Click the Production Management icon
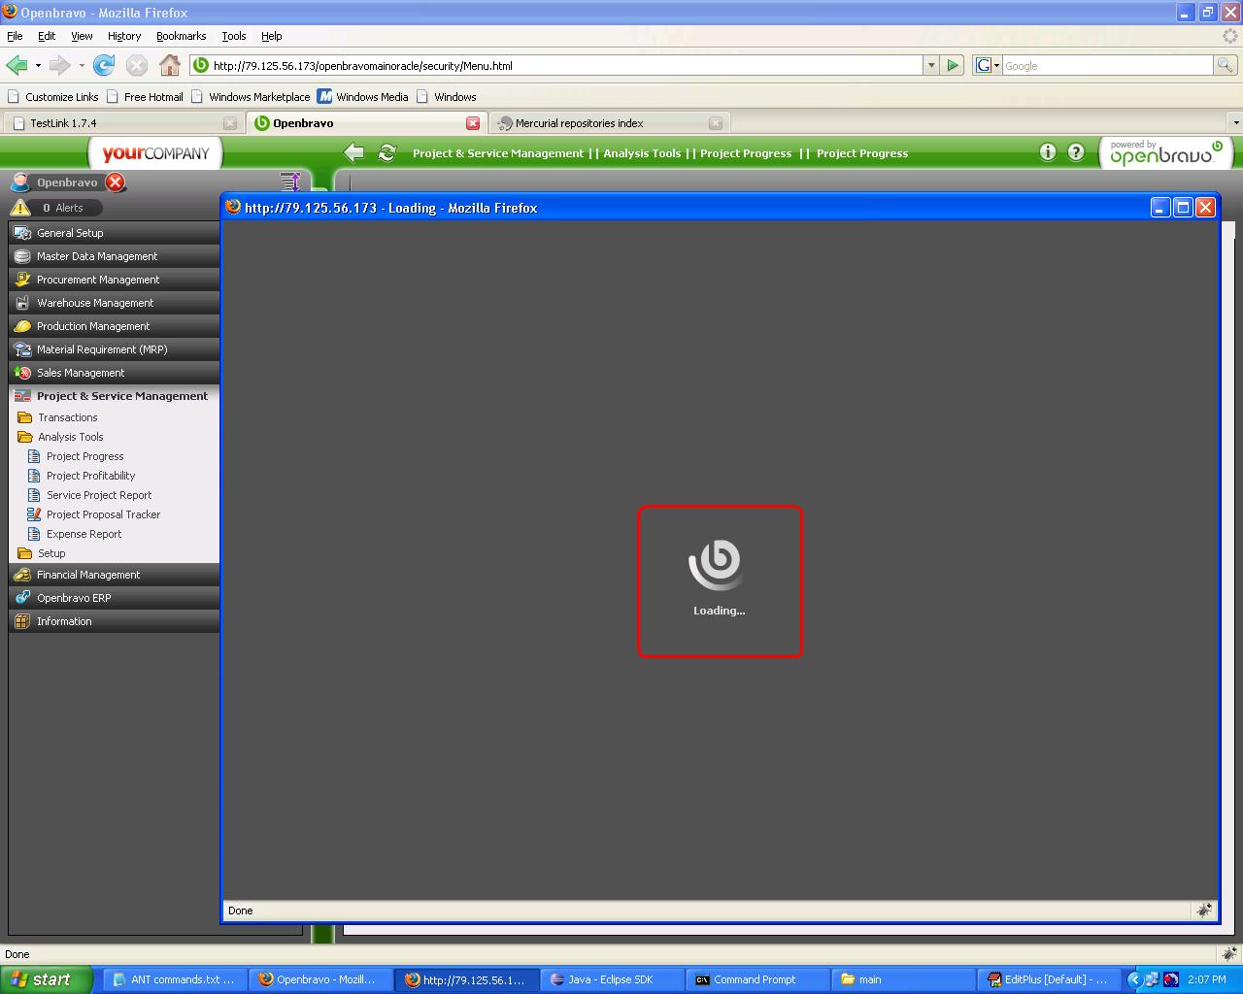 click(22, 326)
